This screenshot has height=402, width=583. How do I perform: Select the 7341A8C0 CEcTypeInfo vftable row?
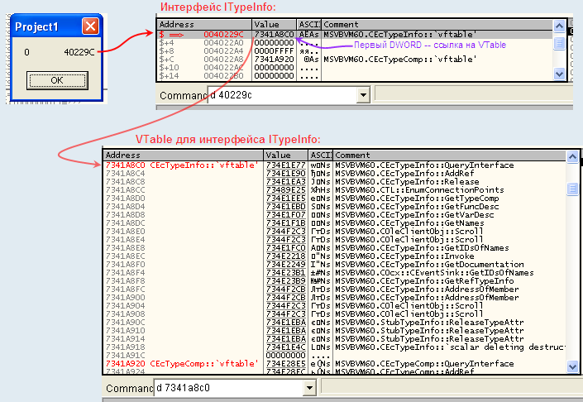pos(182,165)
